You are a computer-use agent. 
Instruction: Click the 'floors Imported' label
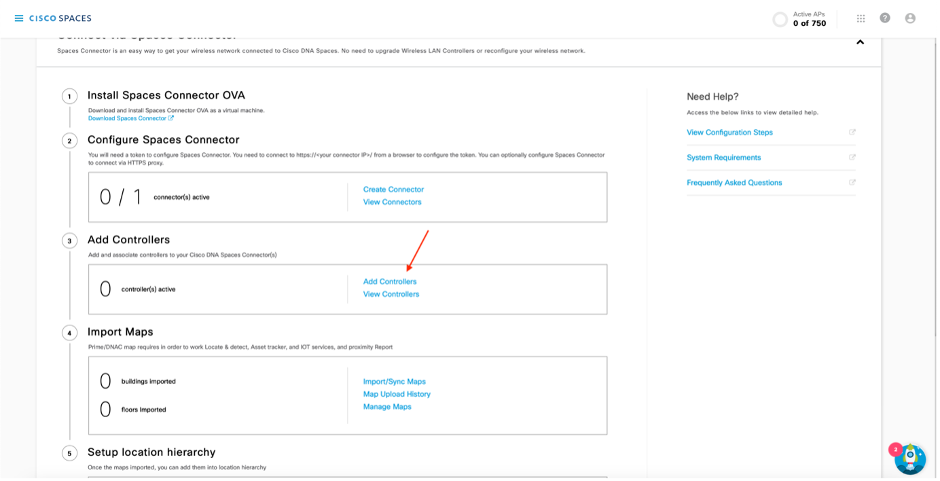[x=143, y=410]
